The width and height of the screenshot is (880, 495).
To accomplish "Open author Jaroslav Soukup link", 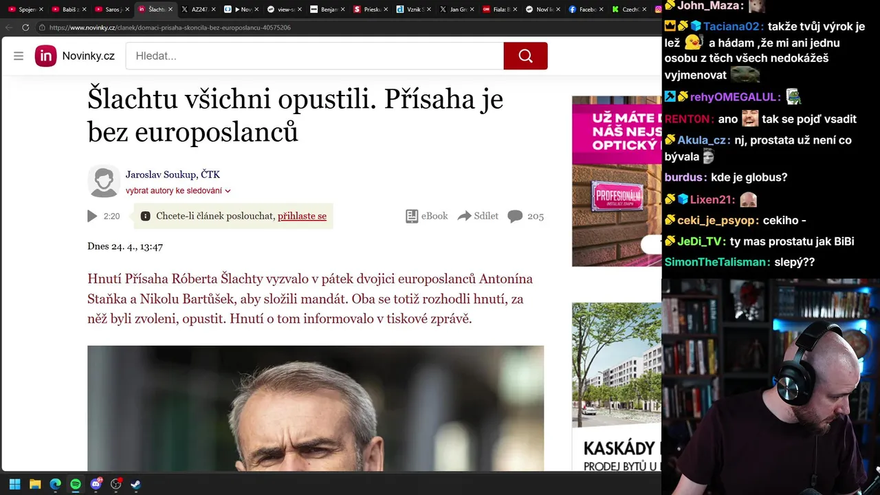I will click(x=162, y=175).
